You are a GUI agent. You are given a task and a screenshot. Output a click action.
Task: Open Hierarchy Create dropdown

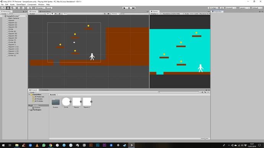click(4, 14)
